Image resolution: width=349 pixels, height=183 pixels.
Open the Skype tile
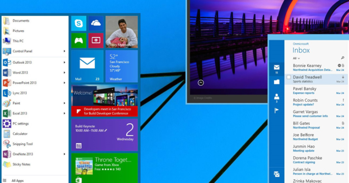click(79, 23)
